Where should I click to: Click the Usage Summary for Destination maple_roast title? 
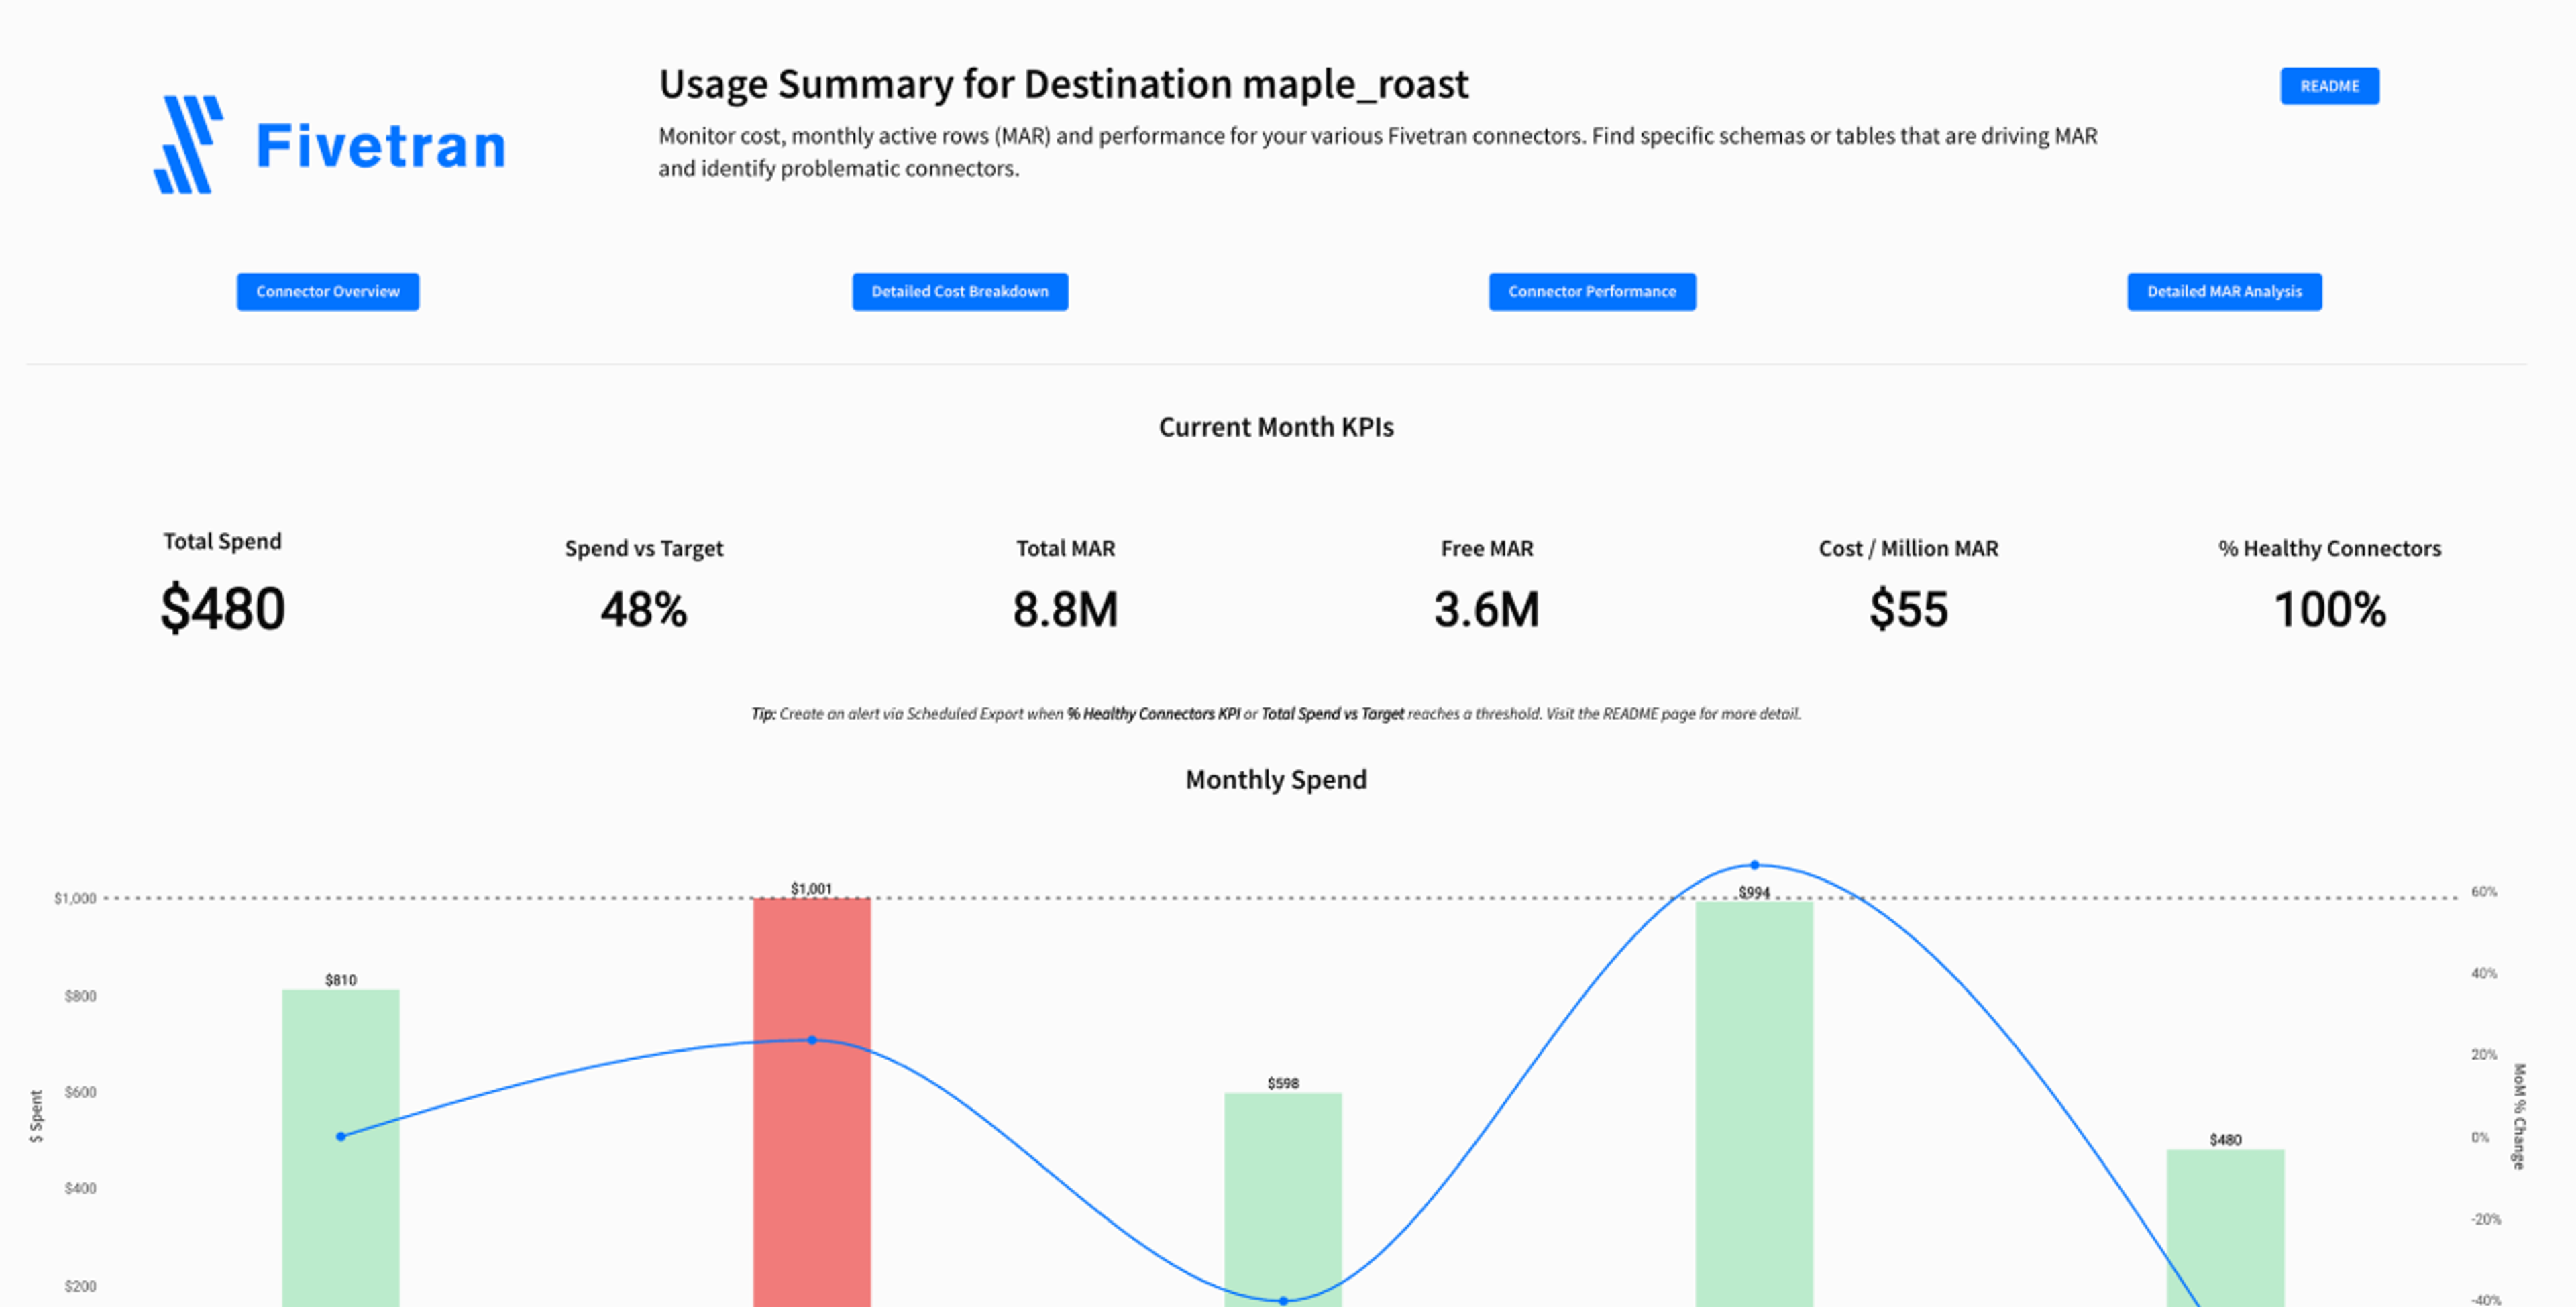(1064, 84)
